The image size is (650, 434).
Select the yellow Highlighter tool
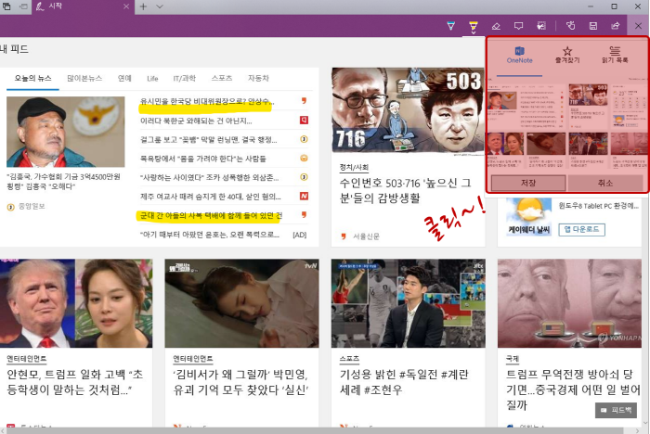[473, 27]
